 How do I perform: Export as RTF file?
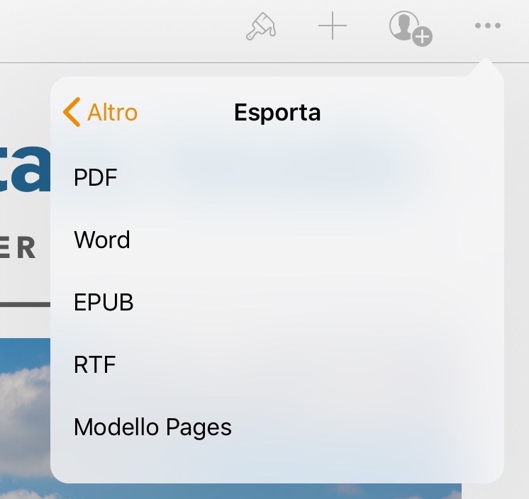coord(277,364)
